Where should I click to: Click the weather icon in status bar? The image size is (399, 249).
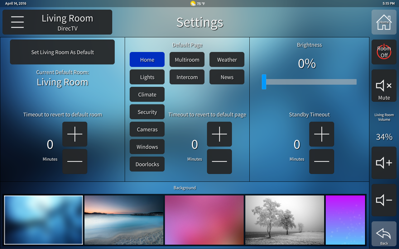click(193, 3)
